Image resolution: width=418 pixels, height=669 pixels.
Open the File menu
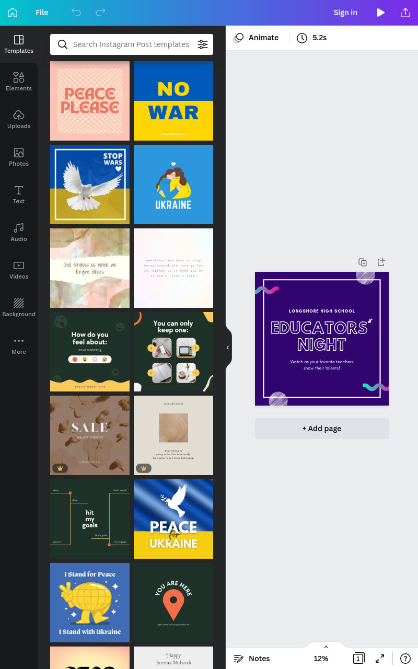[42, 13]
